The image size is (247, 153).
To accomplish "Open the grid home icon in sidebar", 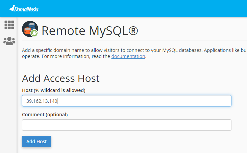I will [9, 25].
